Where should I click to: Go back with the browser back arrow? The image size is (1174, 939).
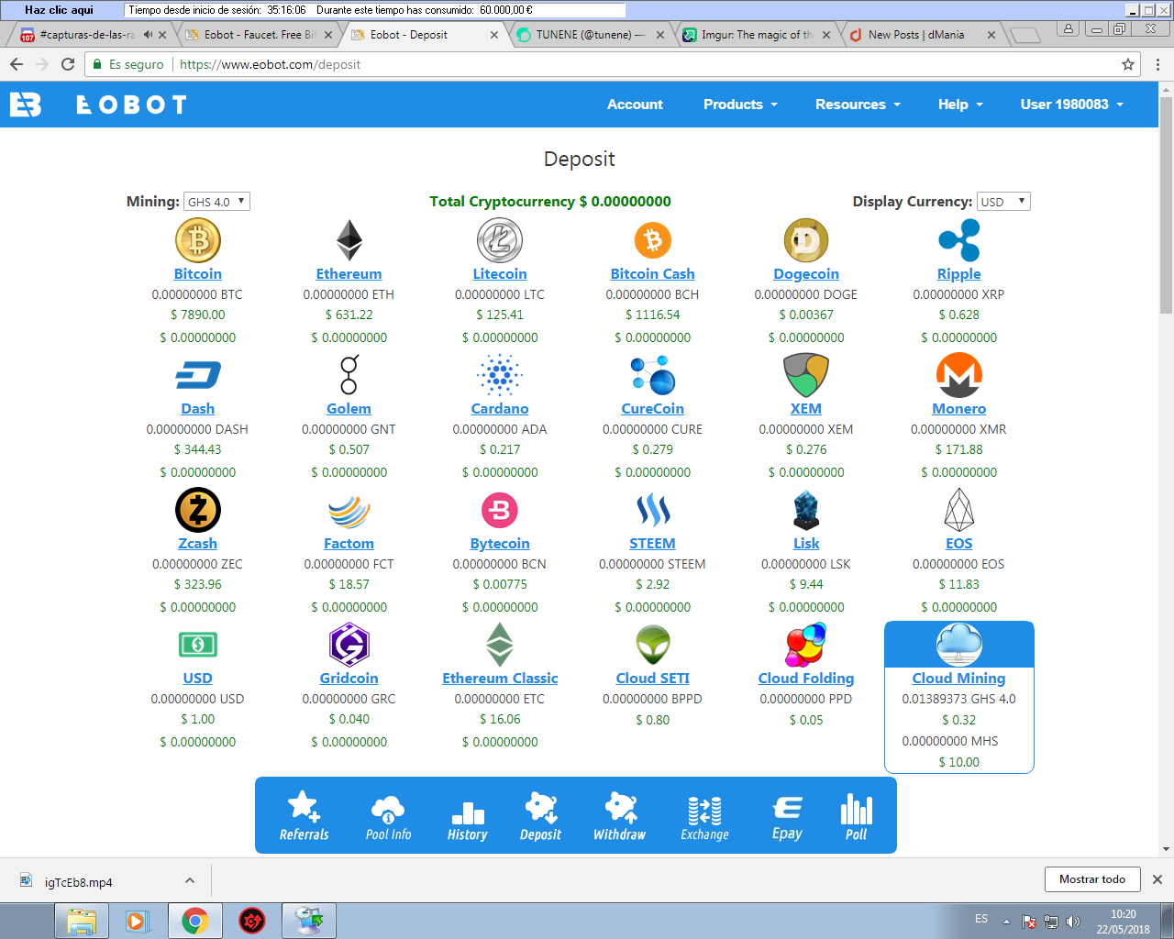click(17, 64)
